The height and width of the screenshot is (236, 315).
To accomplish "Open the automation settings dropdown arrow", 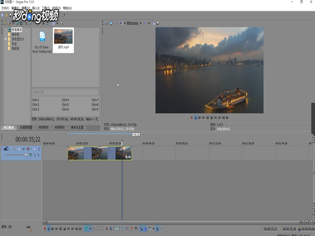I will pyautogui.click(x=31, y=149).
